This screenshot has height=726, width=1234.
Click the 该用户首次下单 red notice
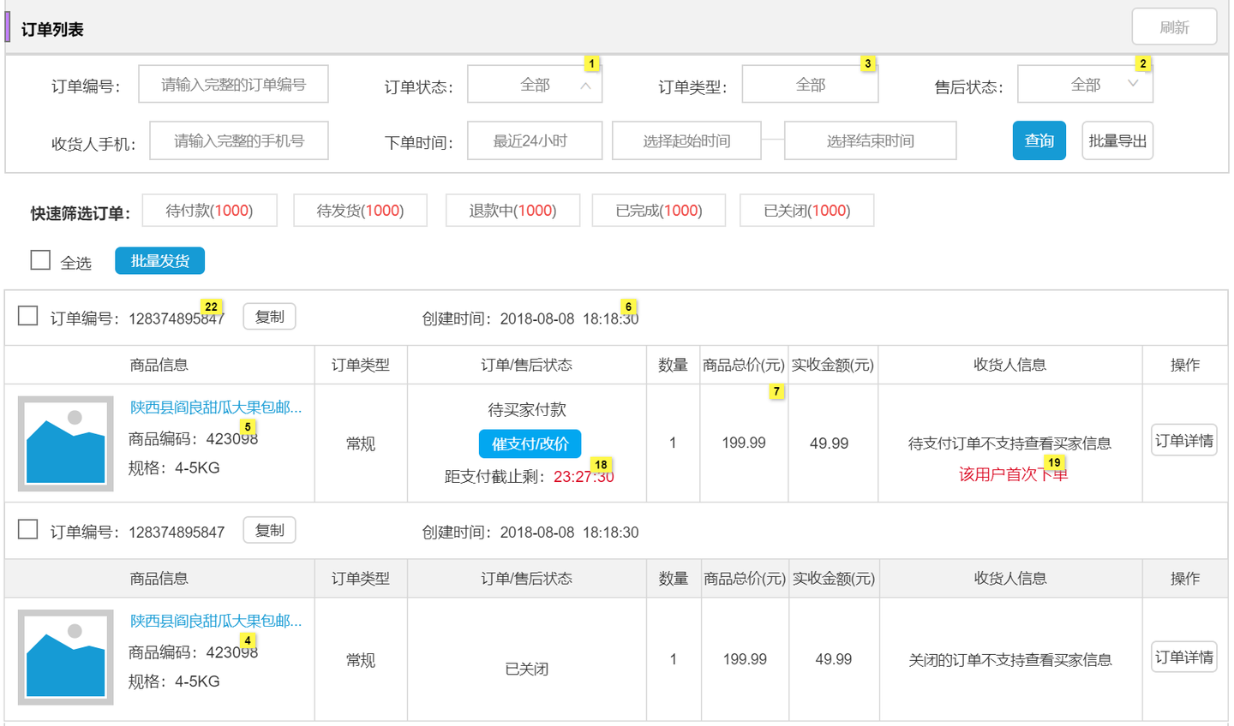coord(1013,474)
